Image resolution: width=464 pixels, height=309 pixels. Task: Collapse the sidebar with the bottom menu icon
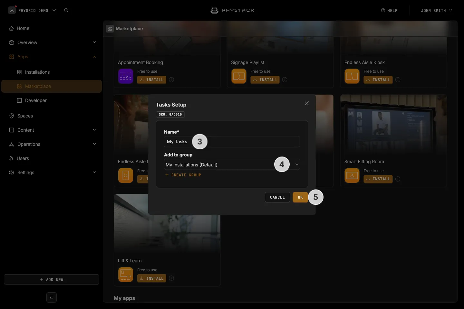coord(52,297)
